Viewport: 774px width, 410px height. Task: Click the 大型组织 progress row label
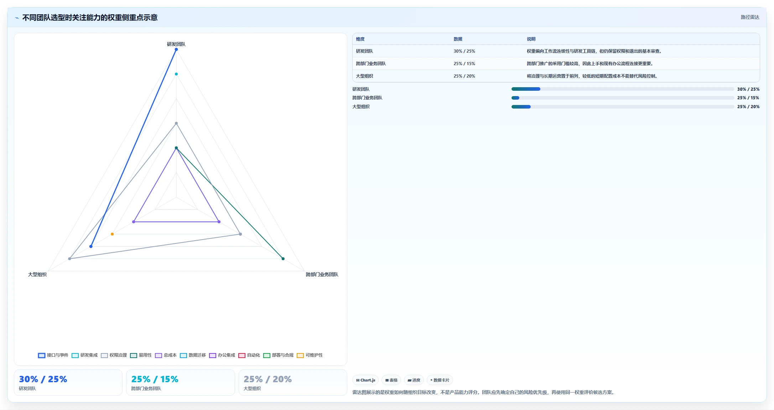361,107
